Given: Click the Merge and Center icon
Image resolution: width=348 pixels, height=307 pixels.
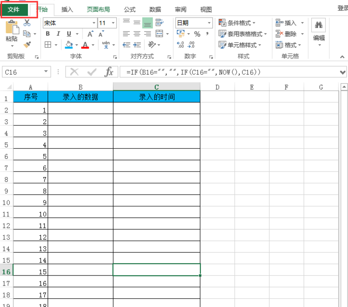Looking at the screenshot, I should click(159, 34).
